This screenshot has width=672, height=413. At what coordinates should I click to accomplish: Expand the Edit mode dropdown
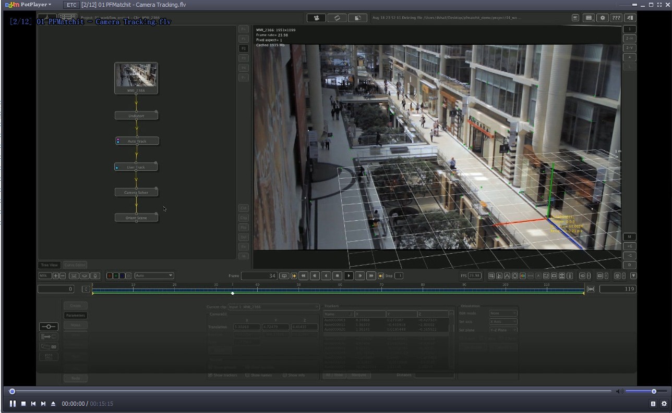pos(503,314)
